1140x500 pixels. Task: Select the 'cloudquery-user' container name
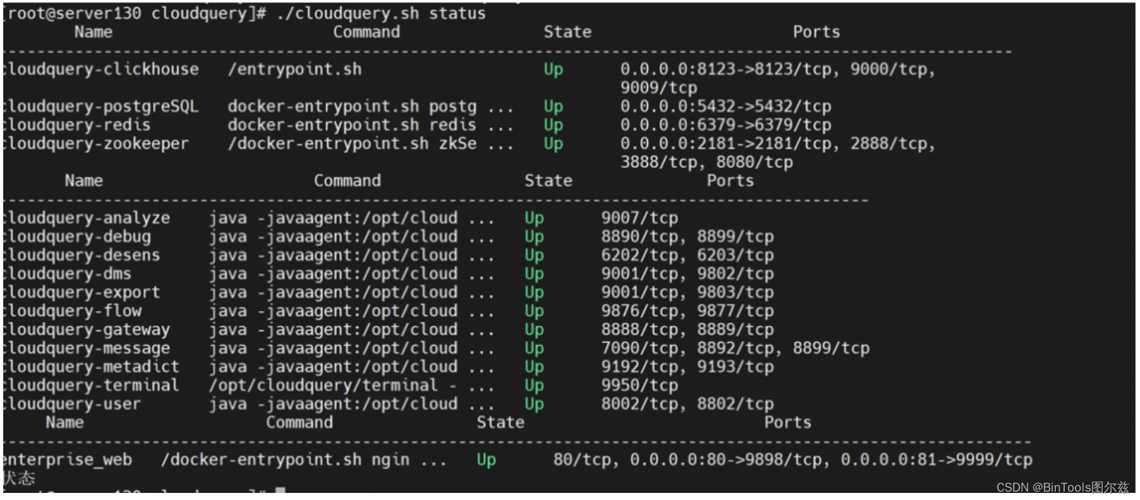pyautogui.click(x=72, y=405)
